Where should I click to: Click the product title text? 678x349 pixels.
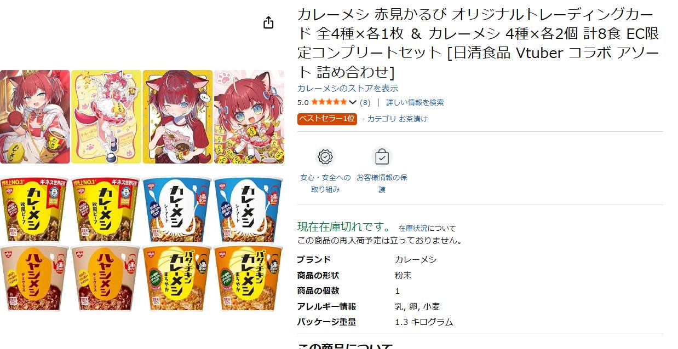[478, 43]
